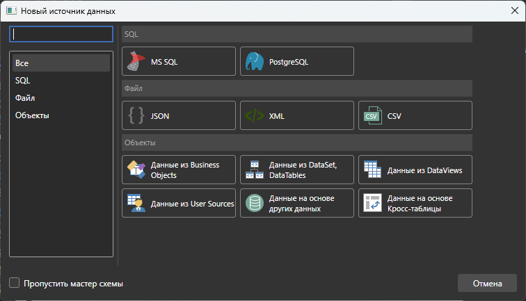526x301 pixels.
Task: Click the MS SQL server icon
Action: (136, 61)
